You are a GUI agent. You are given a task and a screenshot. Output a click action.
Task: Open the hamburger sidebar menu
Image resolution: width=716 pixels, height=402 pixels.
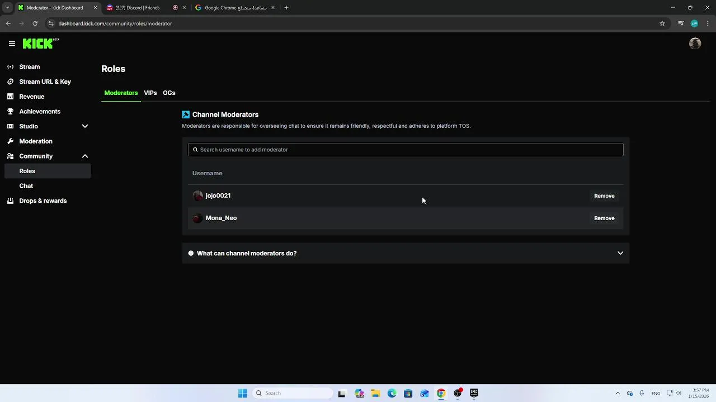coord(12,44)
